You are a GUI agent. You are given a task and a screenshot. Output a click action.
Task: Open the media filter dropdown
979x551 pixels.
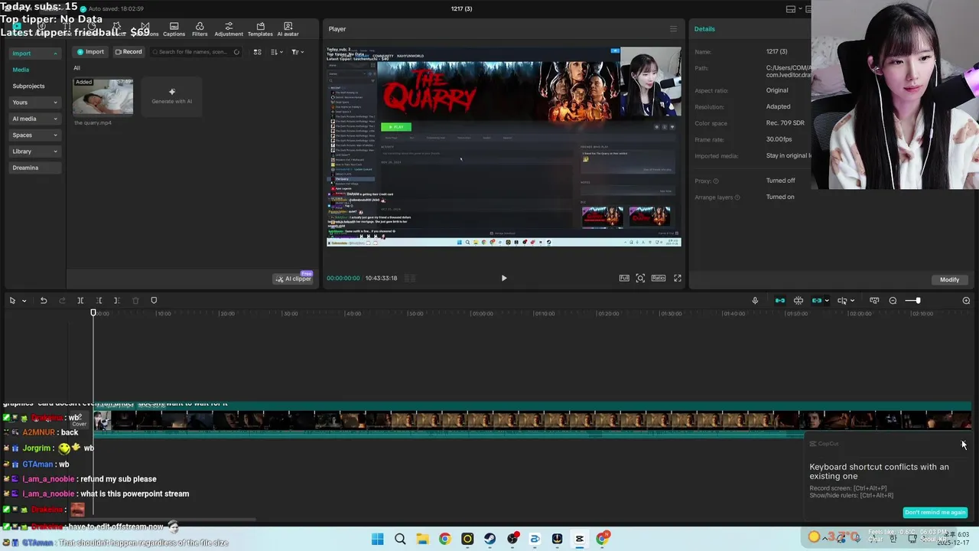pyautogui.click(x=297, y=52)
